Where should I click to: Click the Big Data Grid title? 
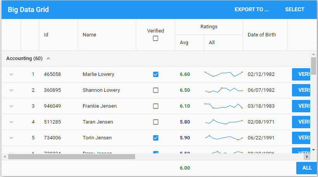[28, 10]
